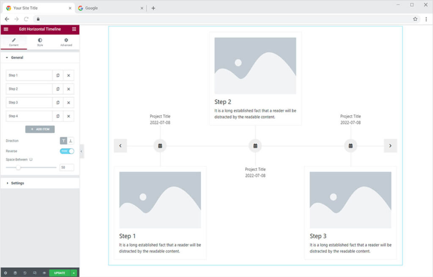Click the Add Item button

(40, 129)
